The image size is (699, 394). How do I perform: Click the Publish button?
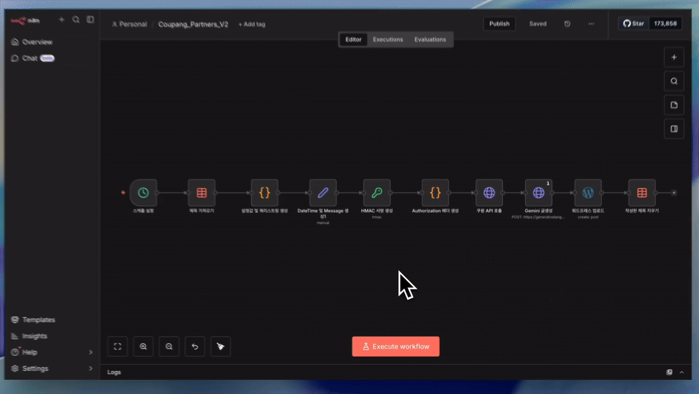(x=499, y=24)
